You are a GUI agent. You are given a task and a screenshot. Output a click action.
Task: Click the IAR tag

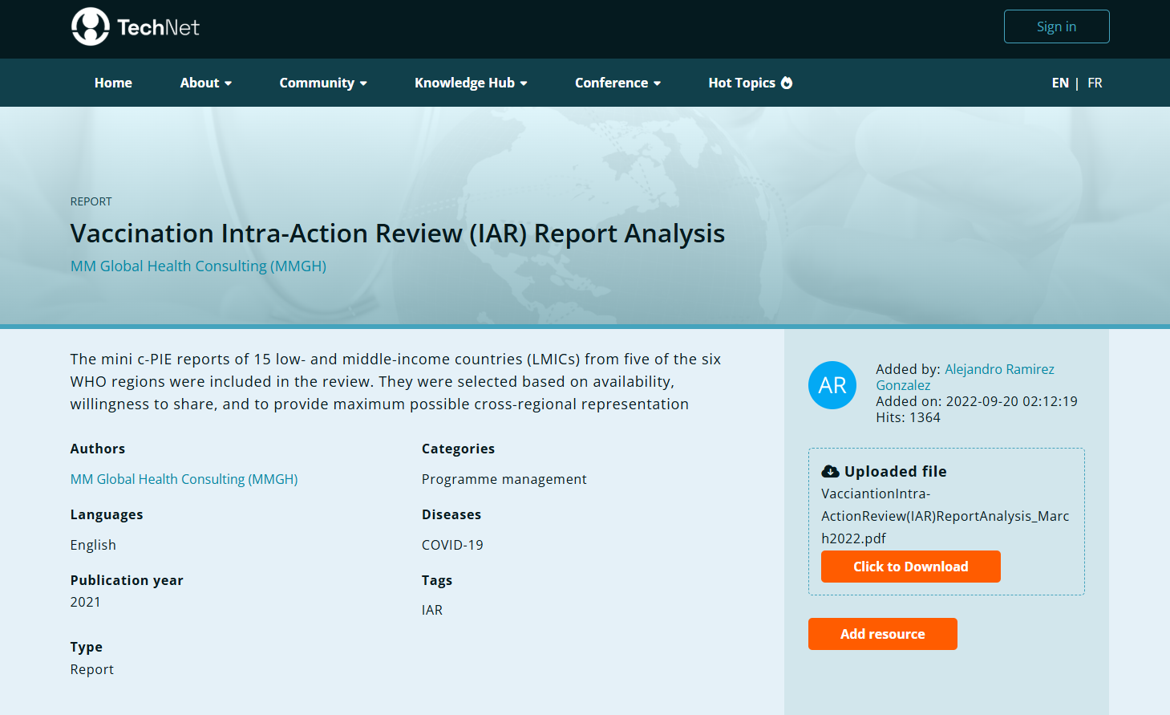click(x=432, y=610)
